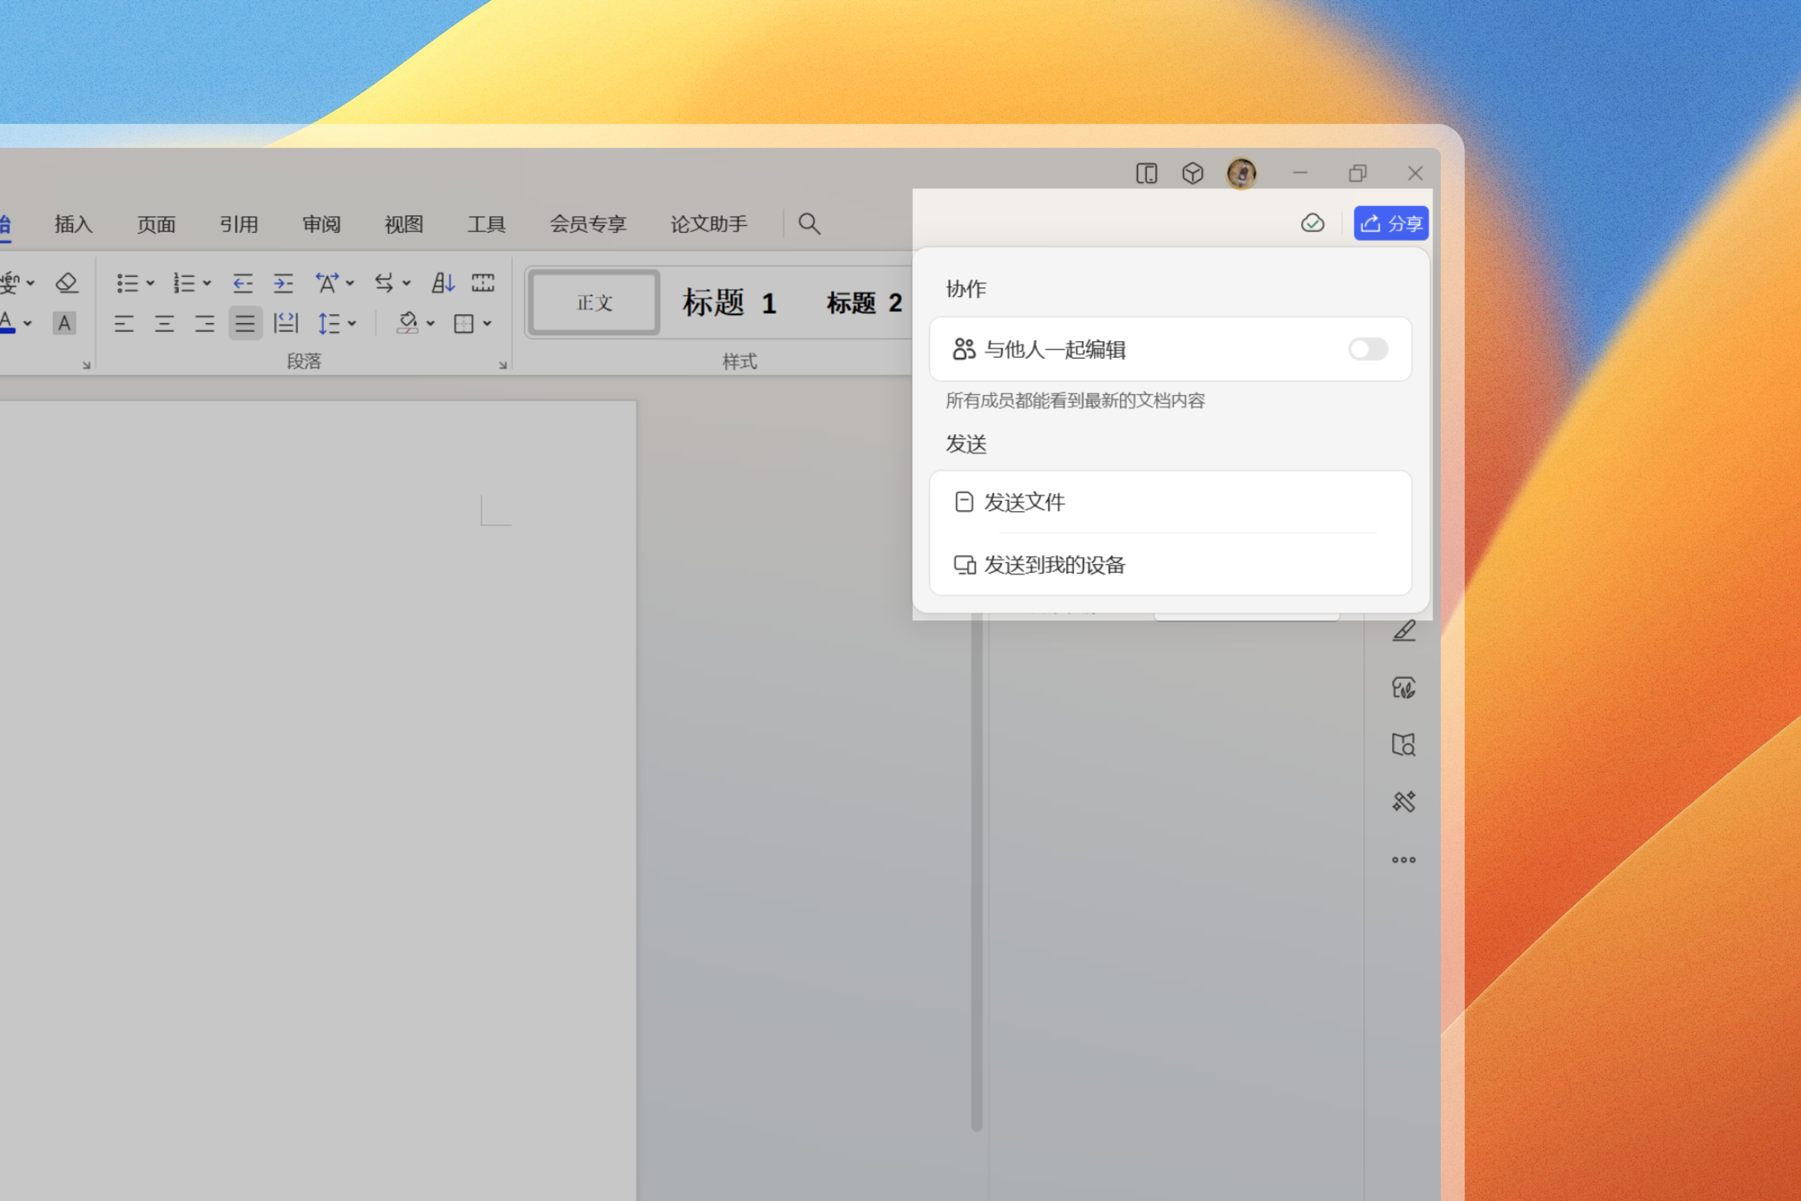Show more sidebar options (three dots)
This screenshot has height=1201, width=1801.
1404,859
